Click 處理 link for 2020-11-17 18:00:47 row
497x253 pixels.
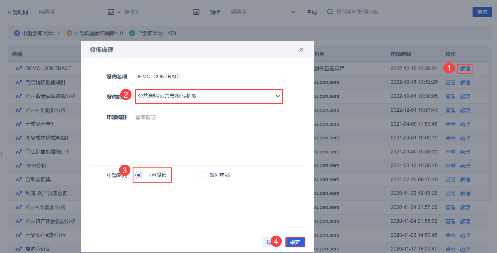pyautogui.click(x=465, y=249)
